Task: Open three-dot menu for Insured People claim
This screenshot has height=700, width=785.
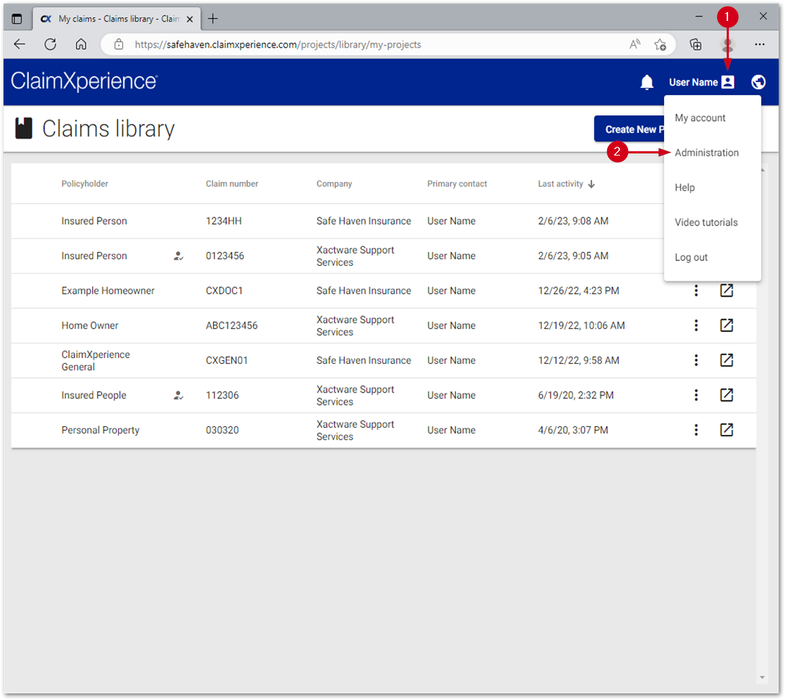Action: [696, 395]
